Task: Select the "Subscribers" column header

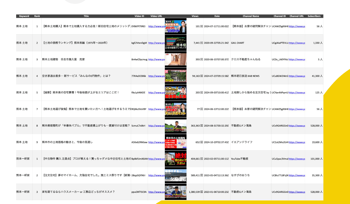Action: click(314, 16)
